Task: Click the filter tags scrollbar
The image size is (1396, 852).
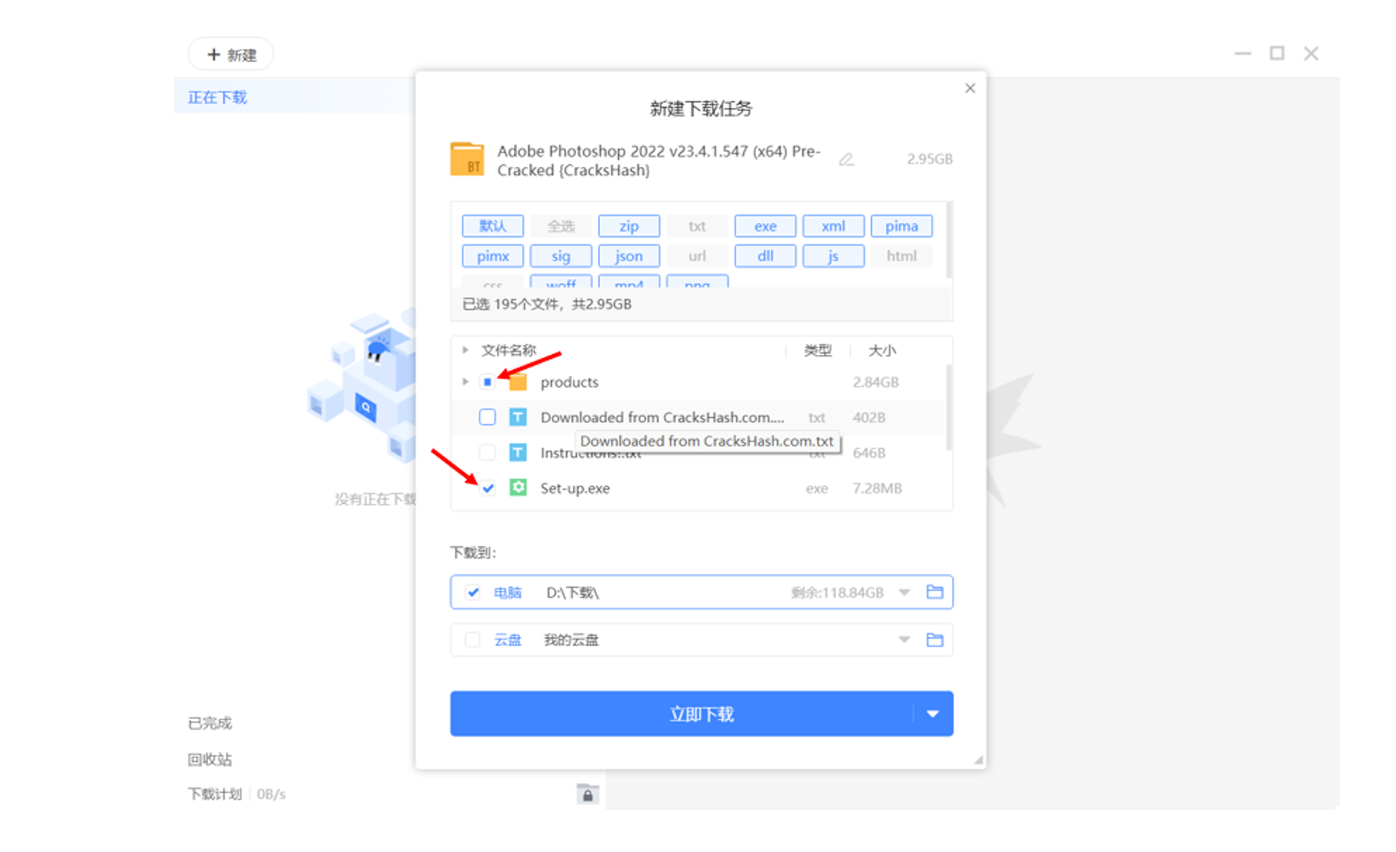Action: pos(949,240)
